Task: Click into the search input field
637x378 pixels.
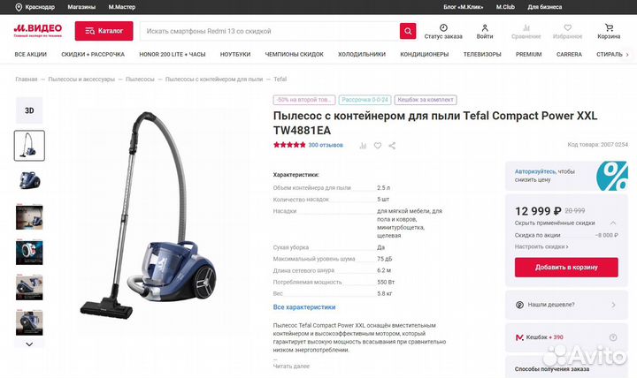Action: [269, 31]
